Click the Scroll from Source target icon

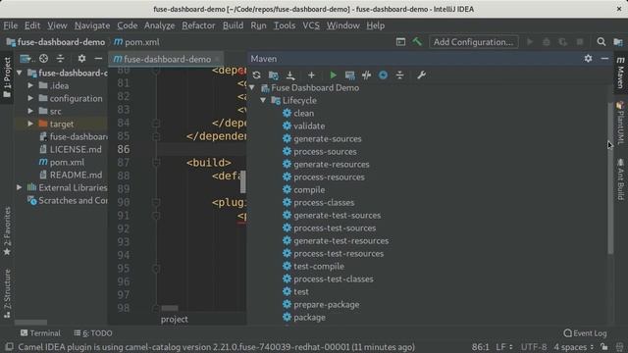(43, 59)
